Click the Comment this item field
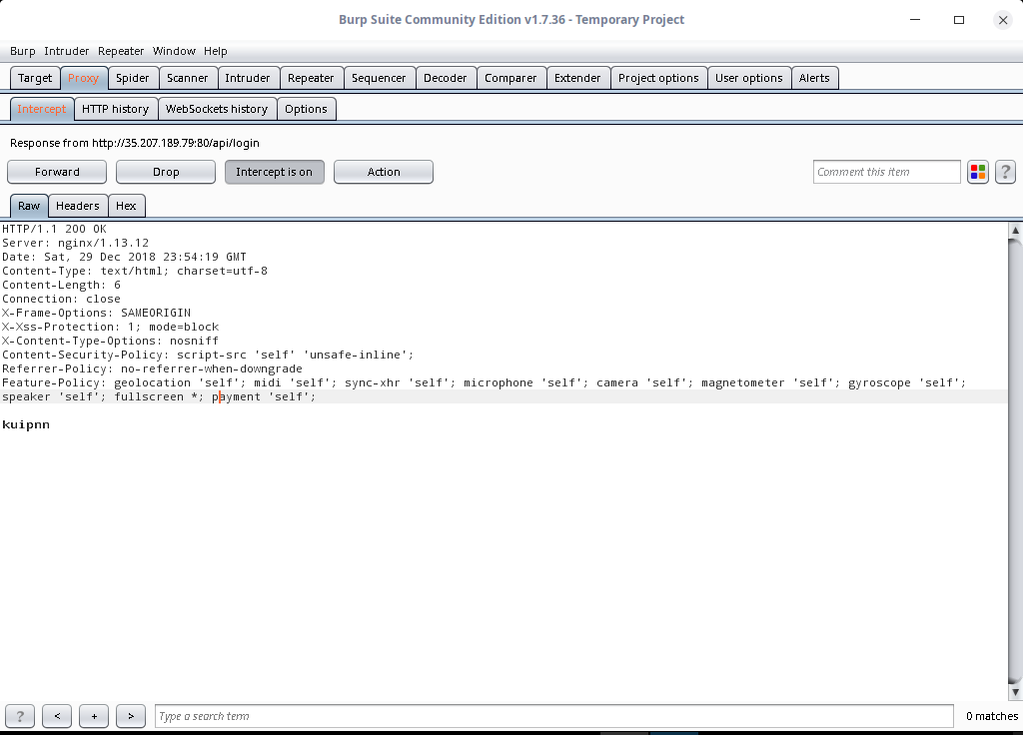The height and width of the screenshot is (735, 1023). [x=886, y=172]
